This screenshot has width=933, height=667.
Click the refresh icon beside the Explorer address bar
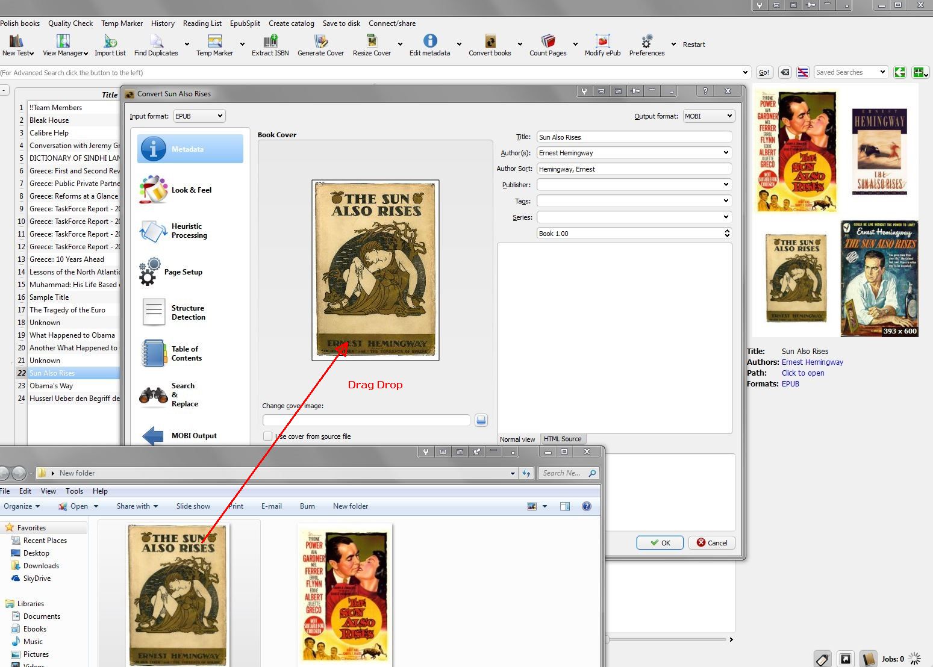point(527,473)
